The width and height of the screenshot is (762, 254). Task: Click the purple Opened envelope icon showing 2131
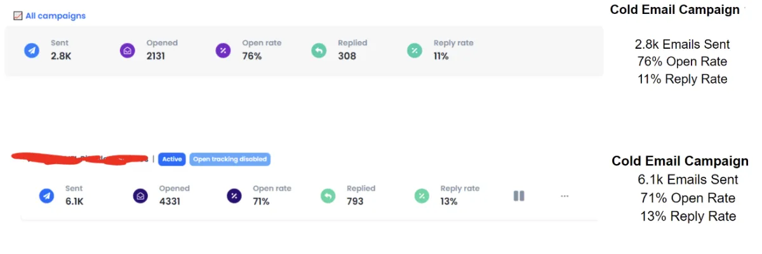click(128, 50)
